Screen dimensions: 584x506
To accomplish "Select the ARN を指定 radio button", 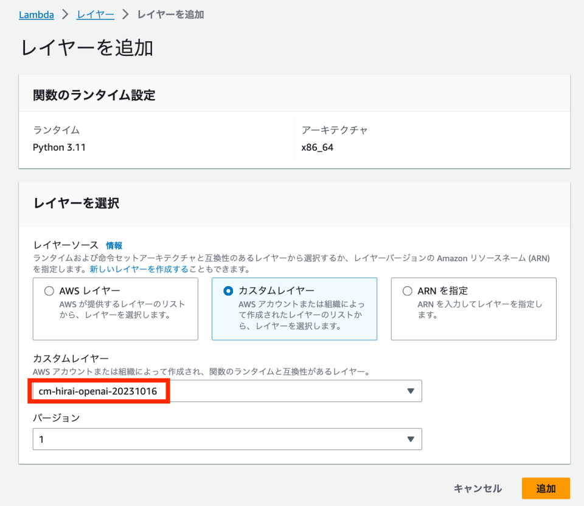I will 408,291.
